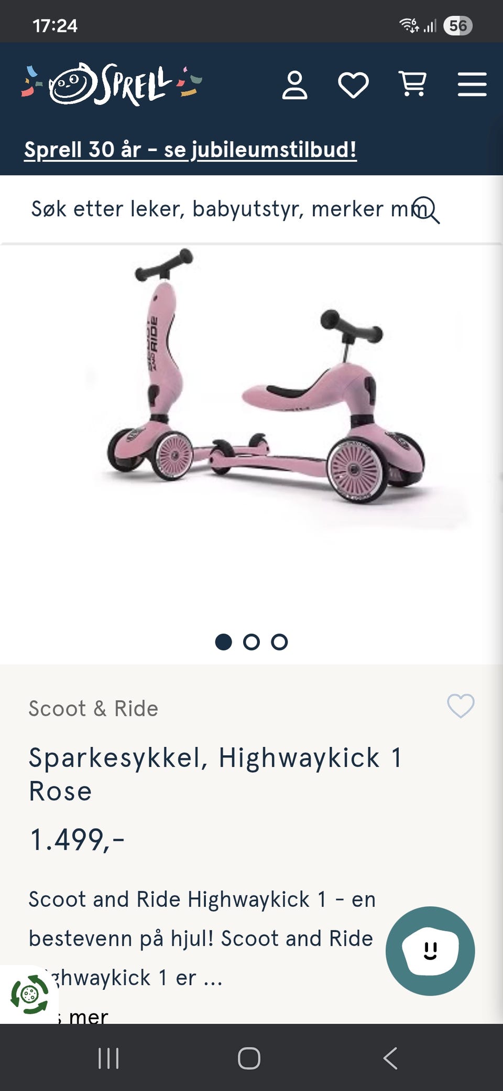503x1091 pixels.
Task: Select the third image carousel dot
Action: coord(279,642)
